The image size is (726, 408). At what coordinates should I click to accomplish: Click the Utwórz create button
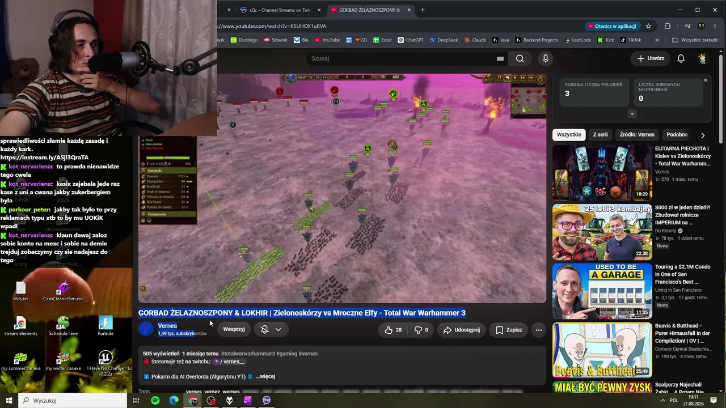tap(651, 58)
